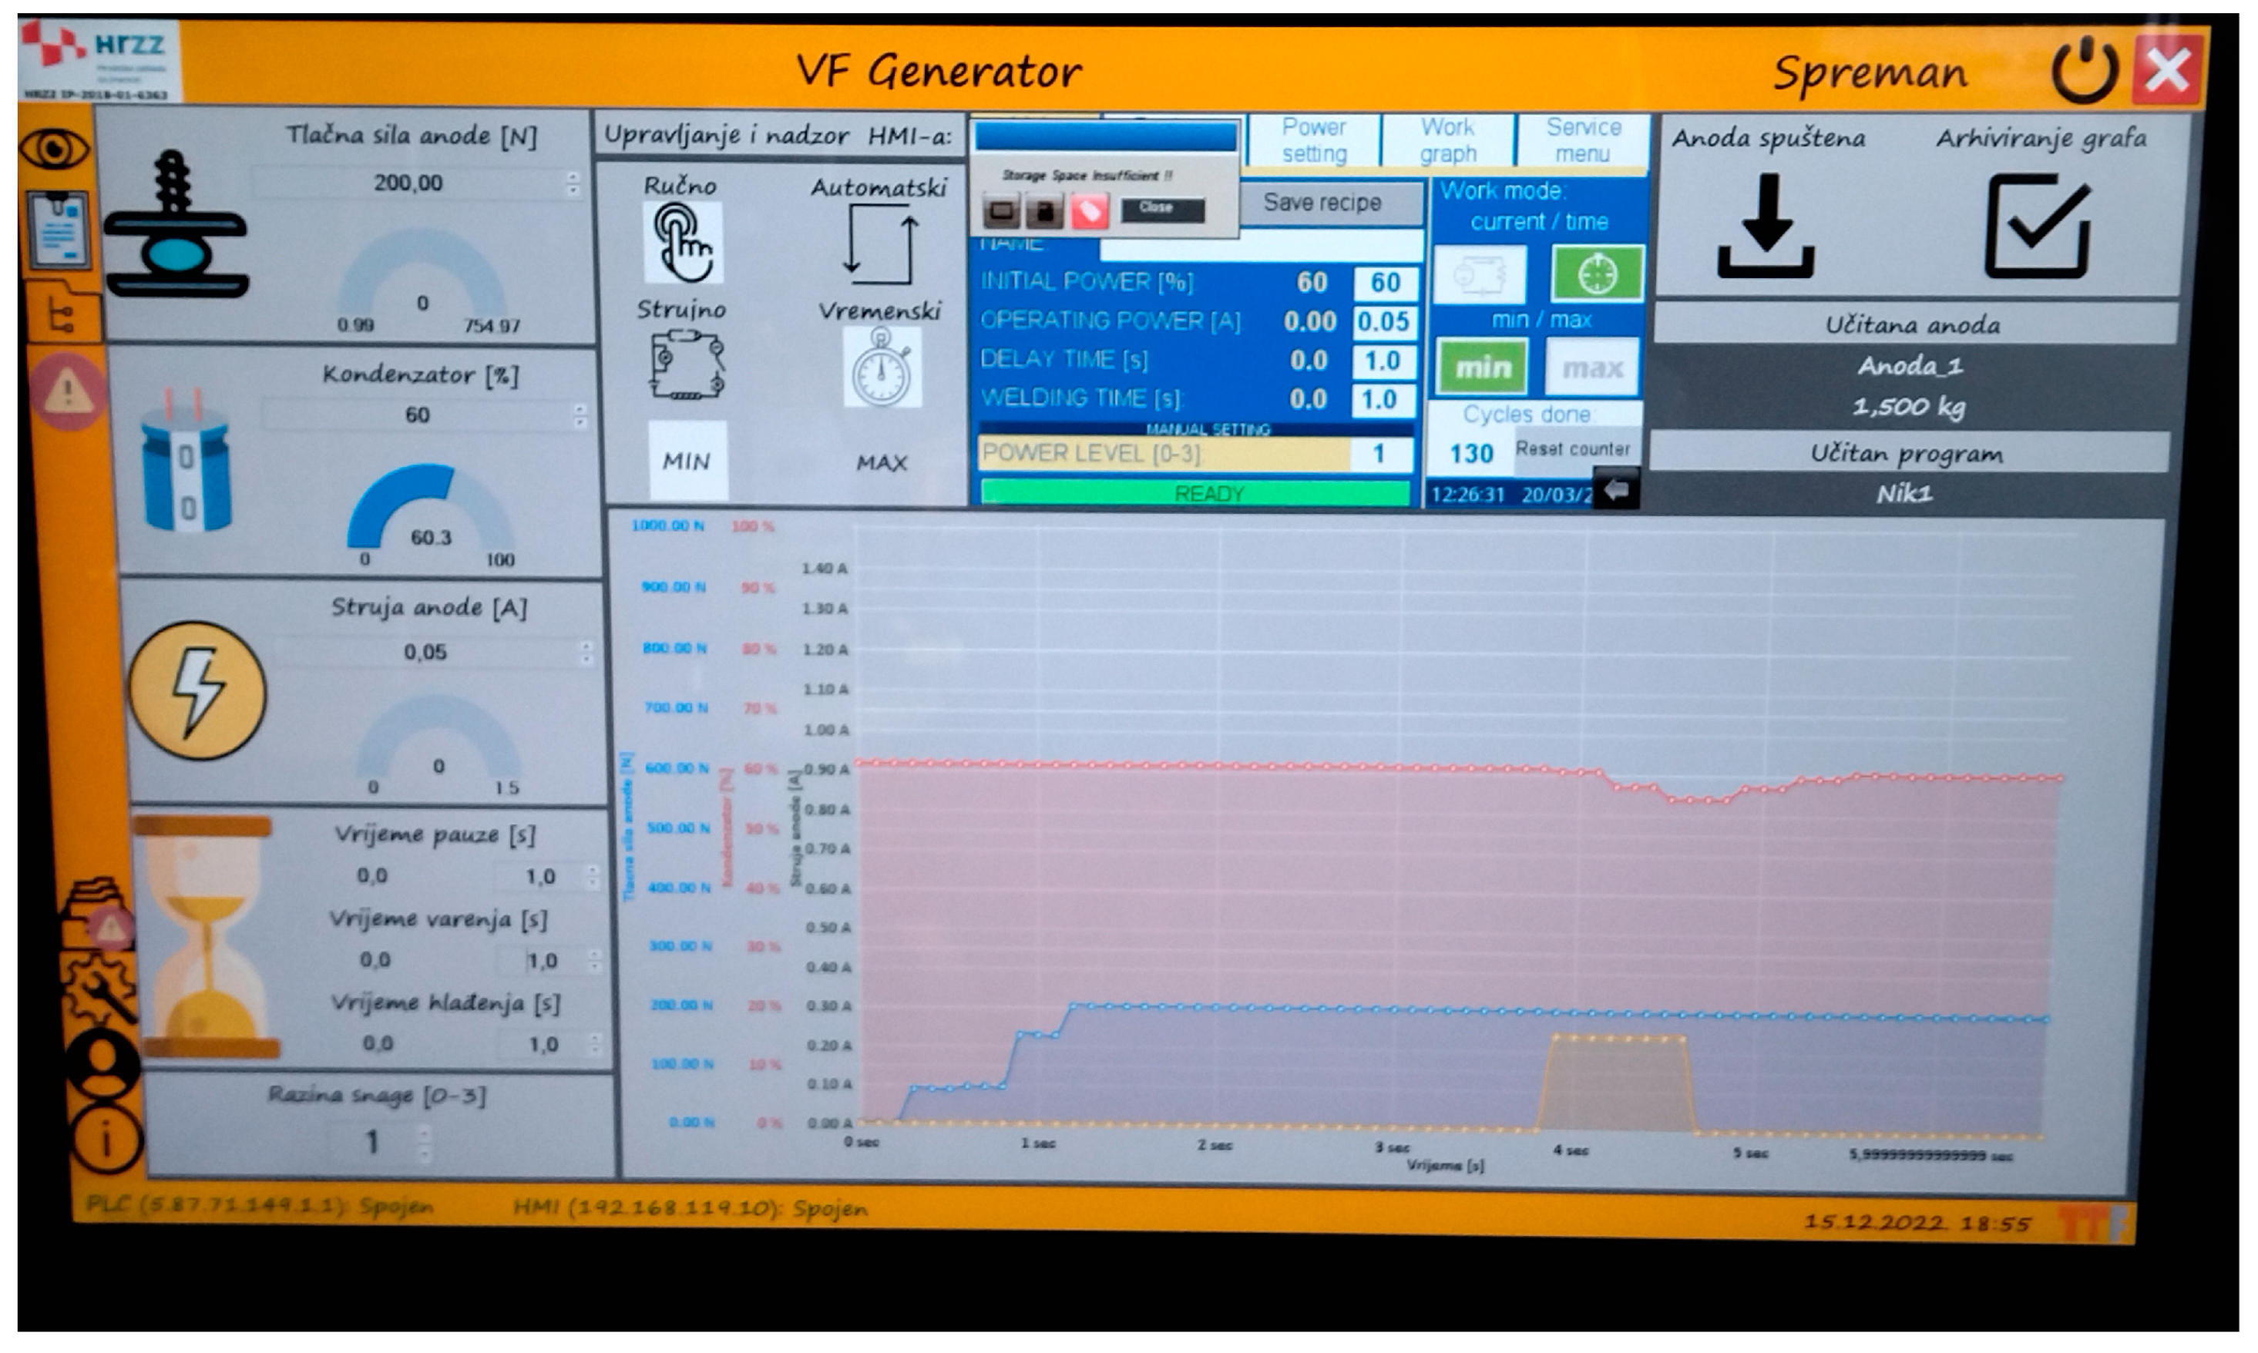Enable the green min mode button
Screen dimensions: 2258x1353
pos(1482,368)
